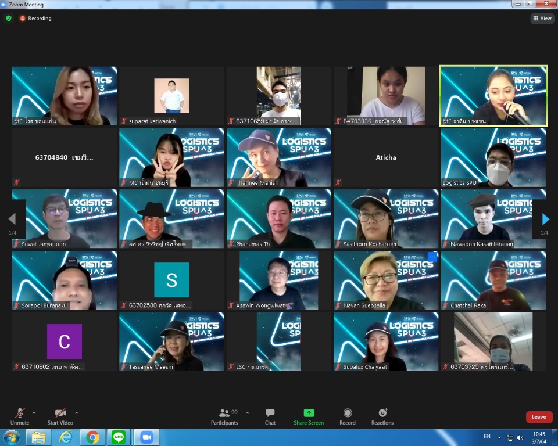Open the volume control in system tray
The height and width of the screenshot is (446, 558).
coord(520,437)
